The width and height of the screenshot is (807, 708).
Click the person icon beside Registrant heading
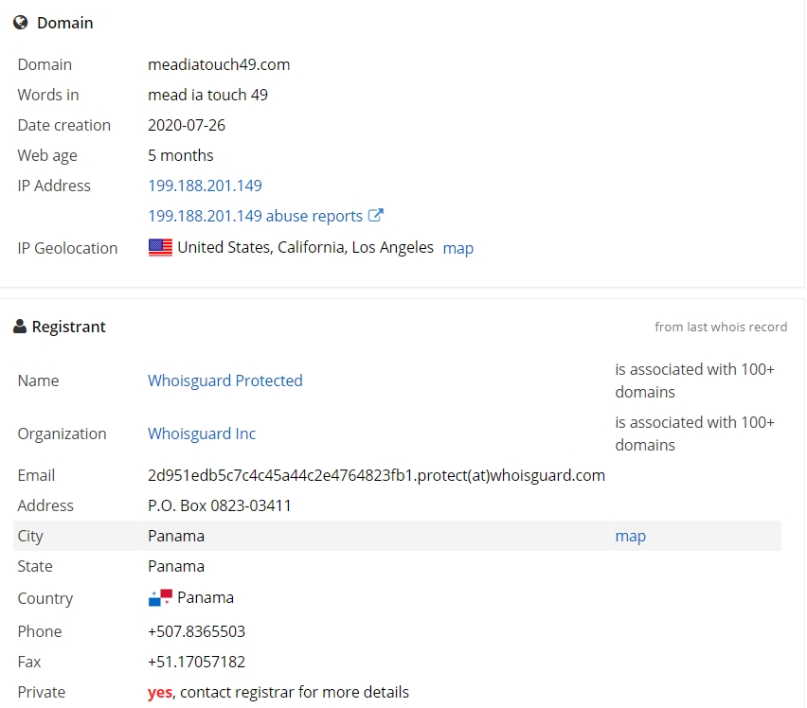20,327
